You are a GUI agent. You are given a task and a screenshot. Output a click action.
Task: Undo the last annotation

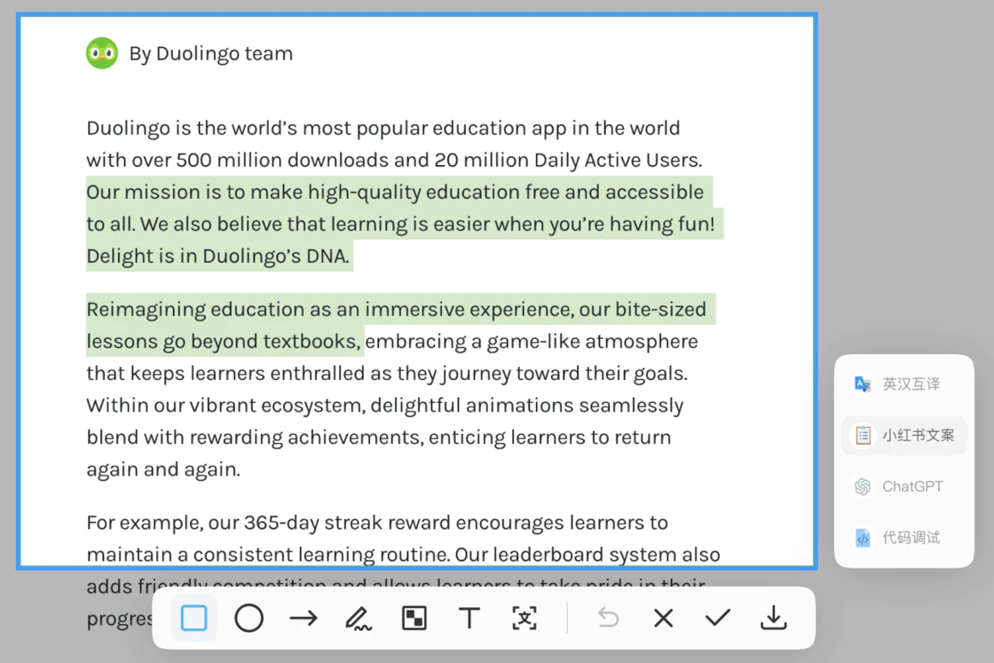coord(608,618)
